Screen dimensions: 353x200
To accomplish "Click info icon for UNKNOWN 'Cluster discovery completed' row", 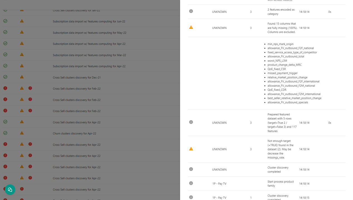I will pyautogui.click(x=191, y=169).
